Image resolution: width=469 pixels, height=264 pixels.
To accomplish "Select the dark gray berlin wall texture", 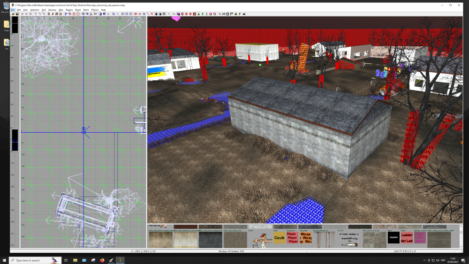I will (210, 240).
